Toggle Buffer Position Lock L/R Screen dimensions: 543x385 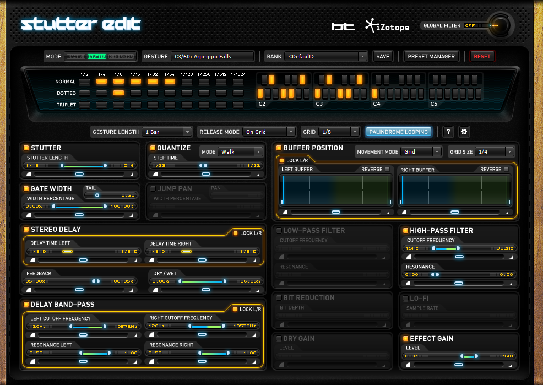click(281, 160)
